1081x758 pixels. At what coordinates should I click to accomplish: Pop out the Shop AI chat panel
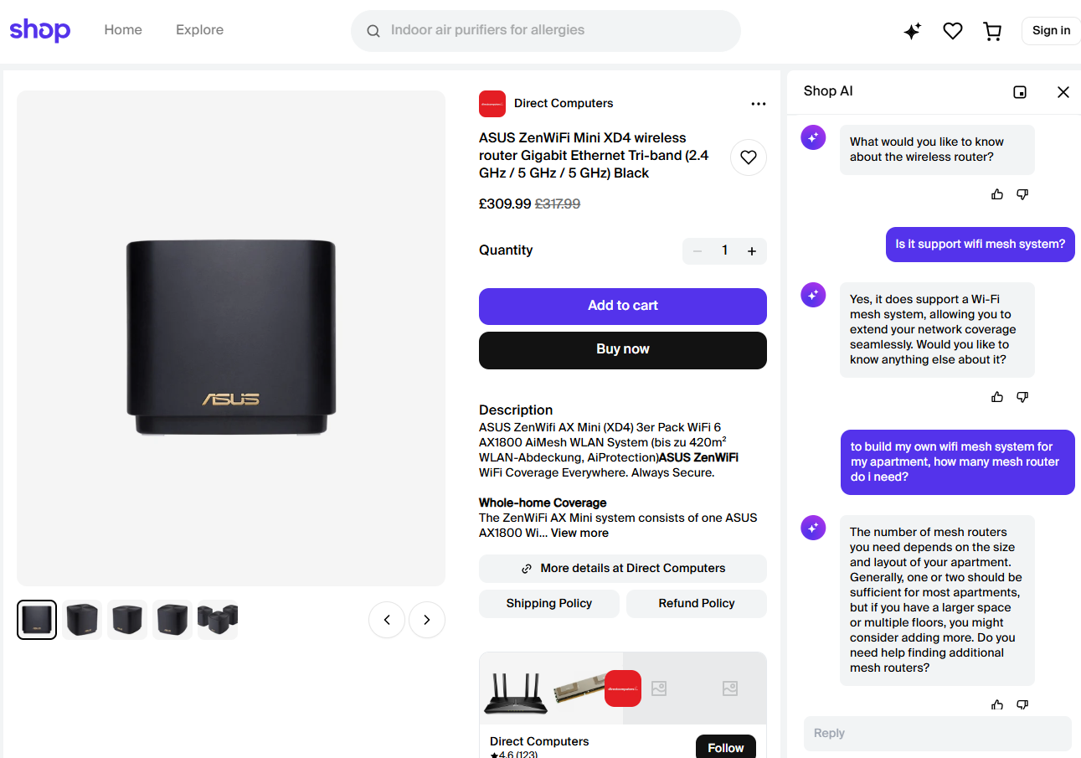click(x=1020, y=92)
